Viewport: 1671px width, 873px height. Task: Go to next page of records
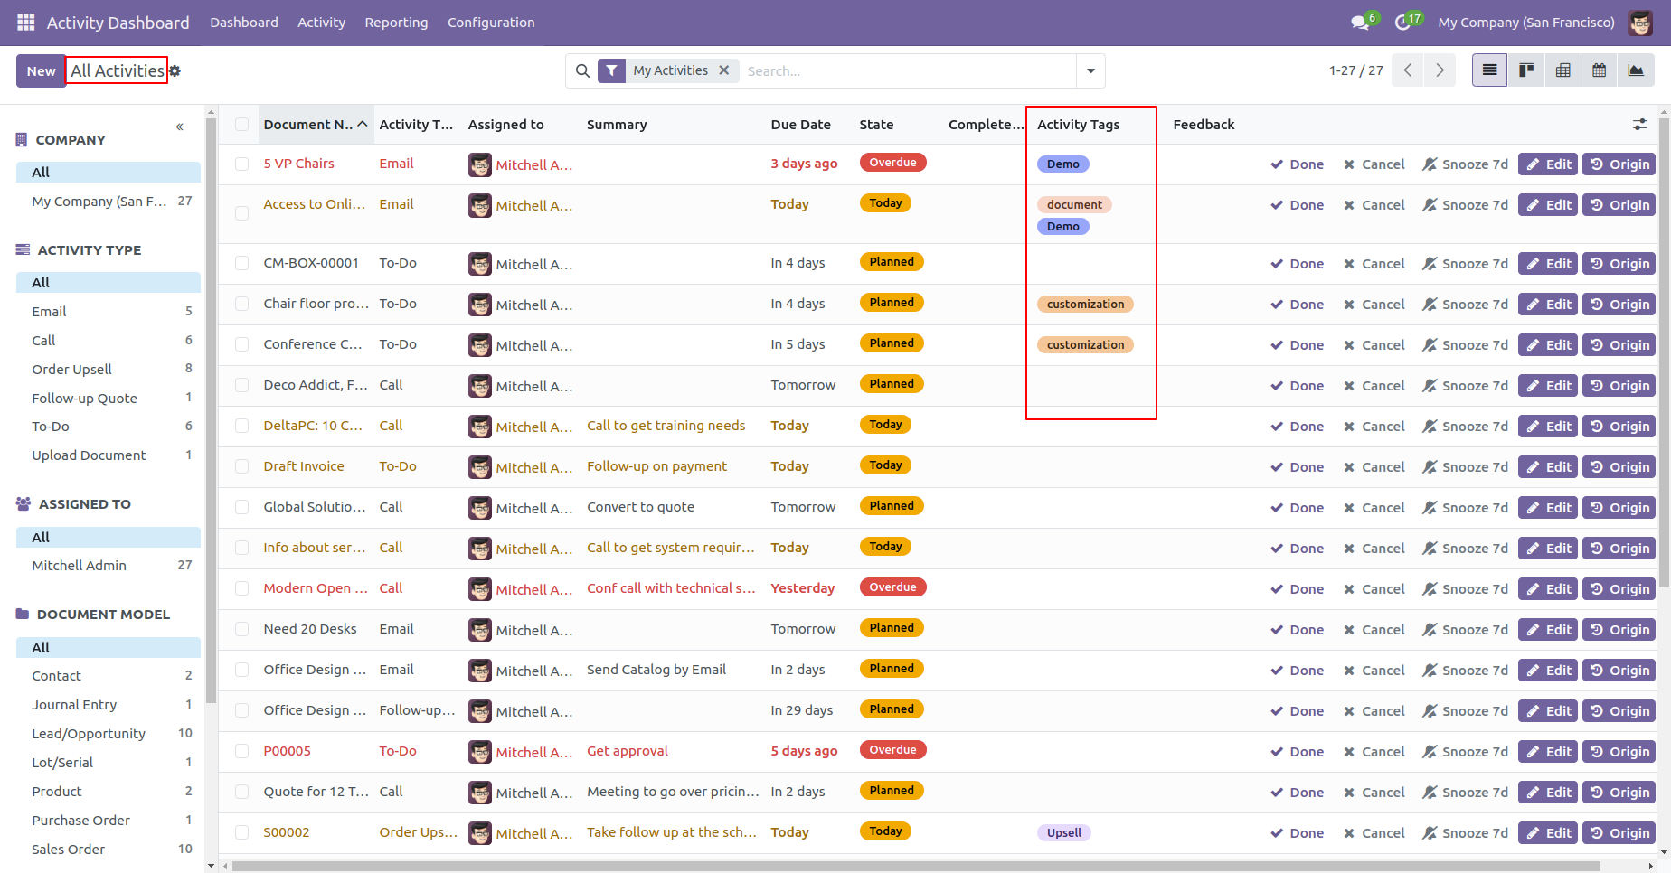point(1440,70)
